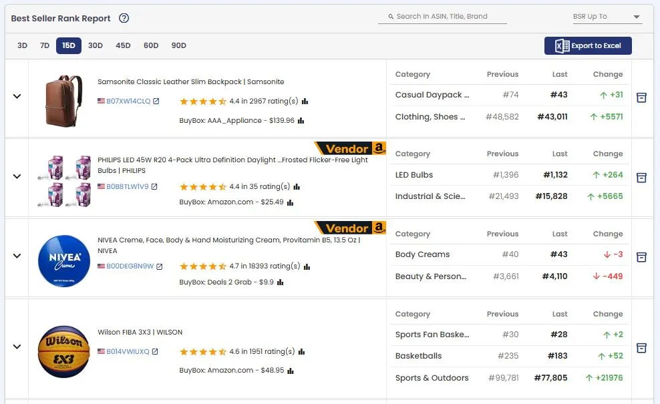Image resolution: width=660 pixels, height=404 pixels.
Task: Show rating chart for 35 rating(s) PHILIPS
Action: [297, 187]
